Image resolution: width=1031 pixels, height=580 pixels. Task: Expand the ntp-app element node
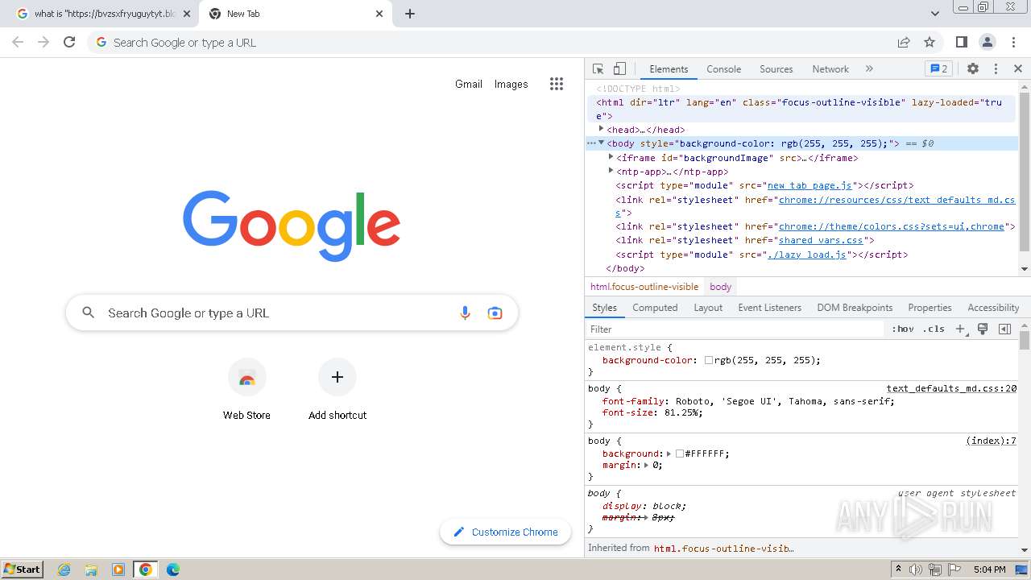(611, 171)
